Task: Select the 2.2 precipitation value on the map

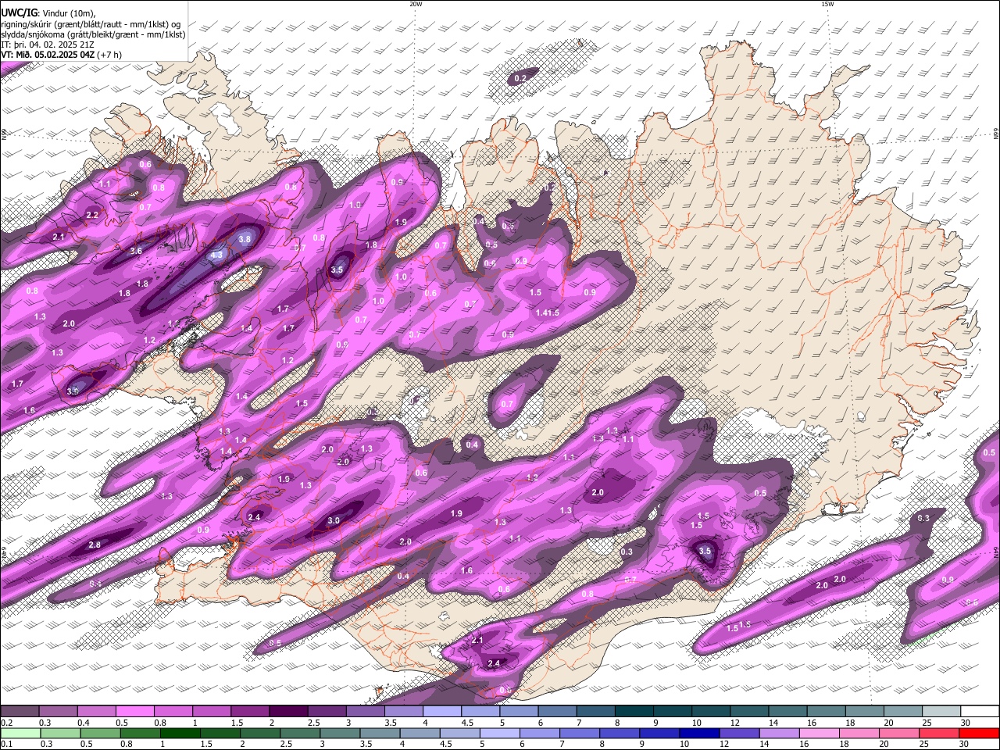Action: tap(92, 215)
